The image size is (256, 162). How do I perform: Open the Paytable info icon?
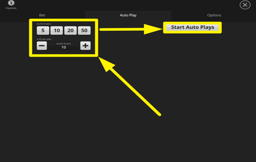(11, 3)
